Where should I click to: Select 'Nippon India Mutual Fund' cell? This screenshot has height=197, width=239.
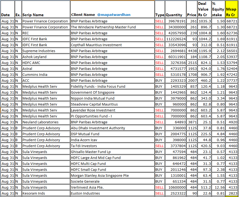pos(112,98)
